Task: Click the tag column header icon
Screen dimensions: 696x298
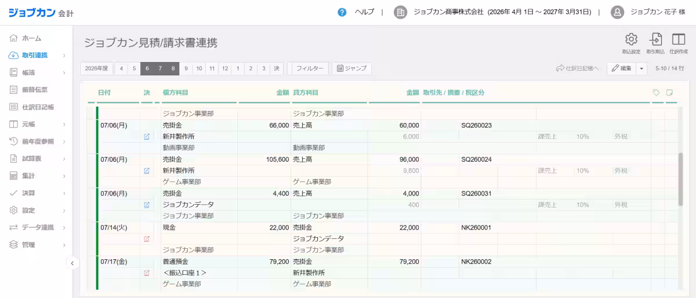Action: pos(657,93)
